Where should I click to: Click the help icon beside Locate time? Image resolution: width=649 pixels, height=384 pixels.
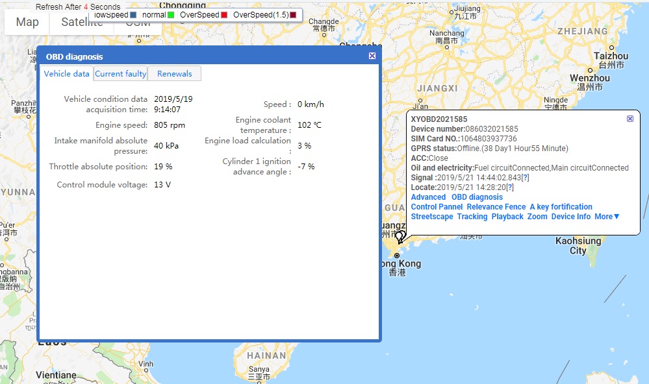coord(510,187)
